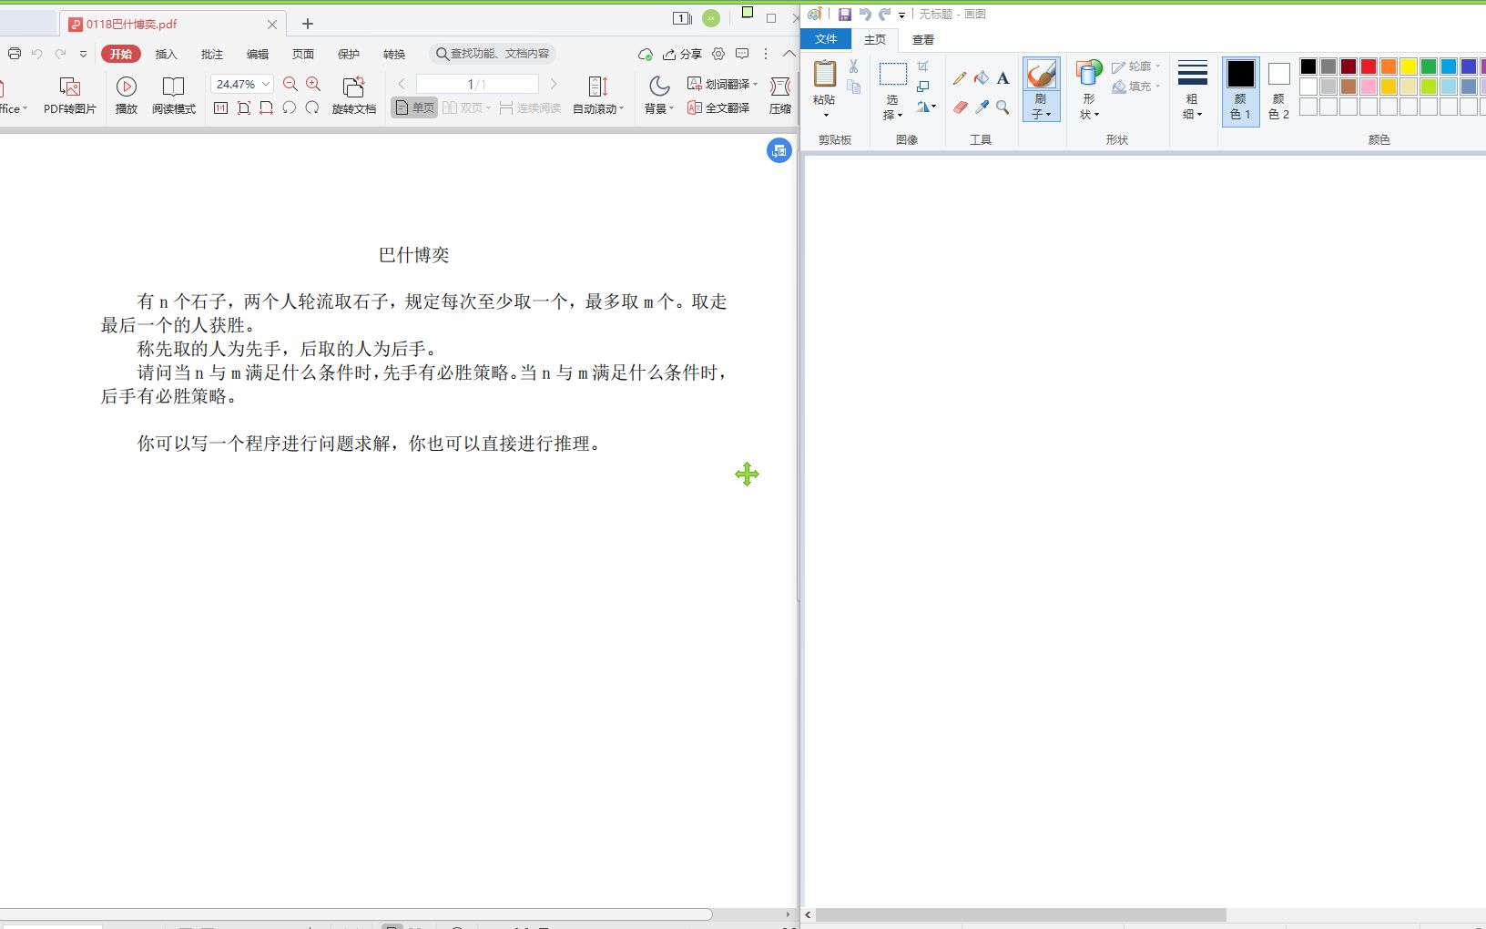Screen dimensions: 1486x929
Task: Select the Eraser tool in Paint
Action: point(960,107)
